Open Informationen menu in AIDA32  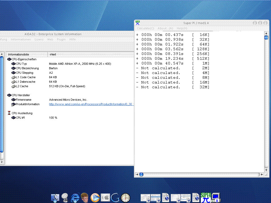tap(21, 39)
